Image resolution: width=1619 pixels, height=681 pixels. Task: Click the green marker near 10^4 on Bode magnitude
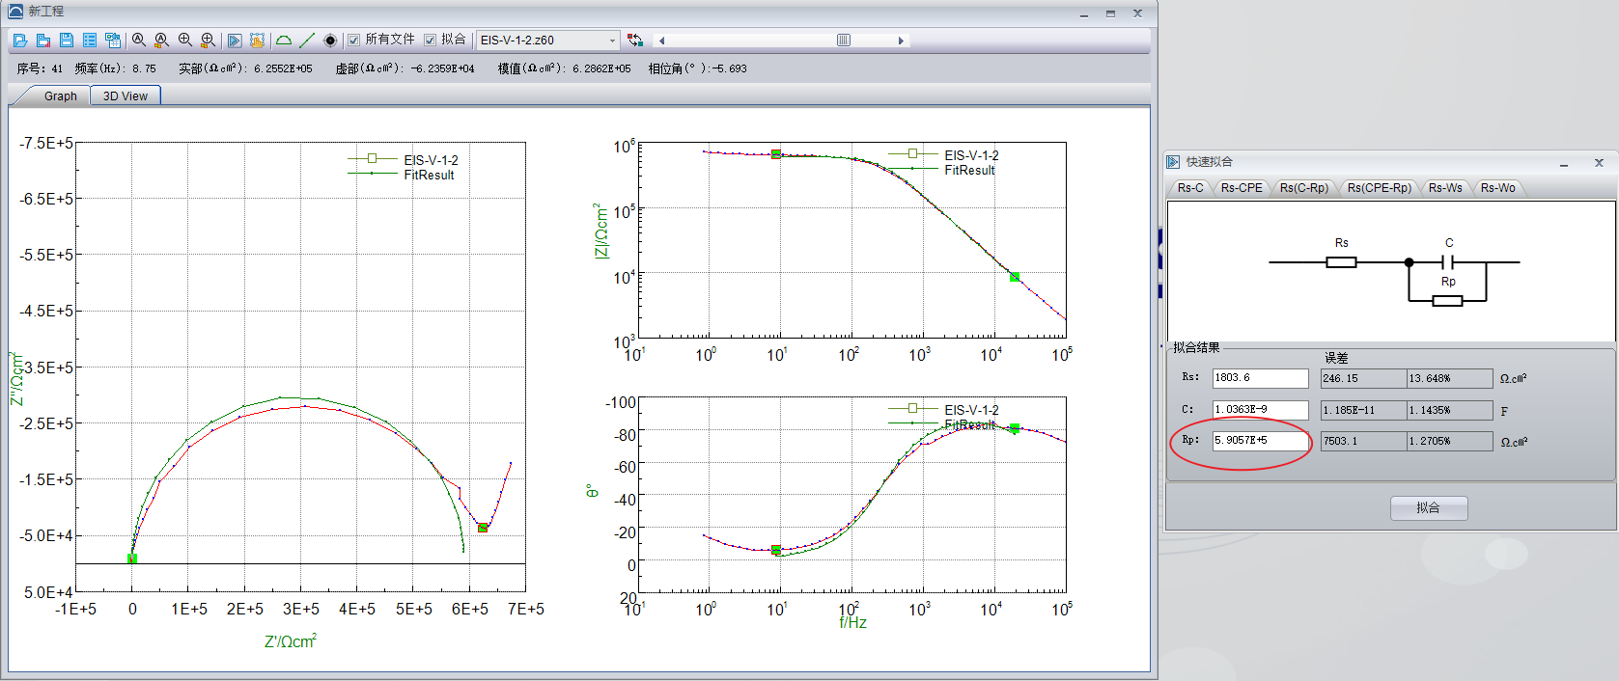(x=1015, y=277)
